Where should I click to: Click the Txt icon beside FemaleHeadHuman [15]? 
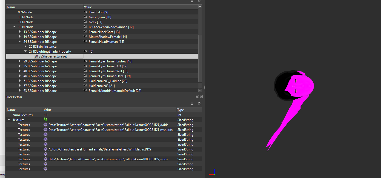(x=85, y=41)
